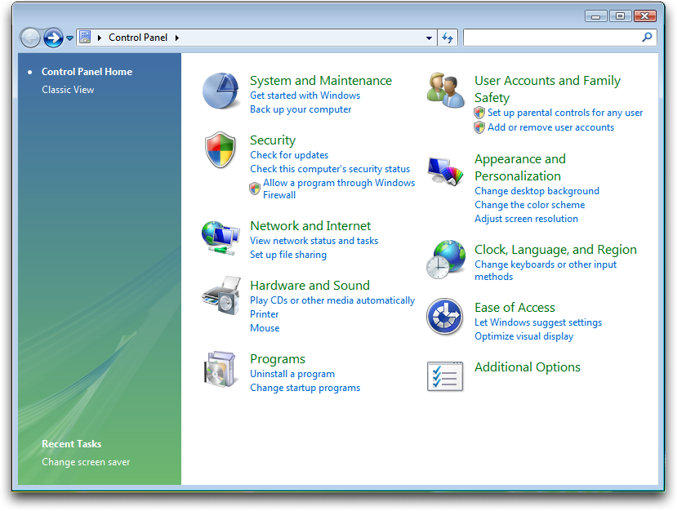Click Change desktop background

pyautogui.click(x=537, y=191)
